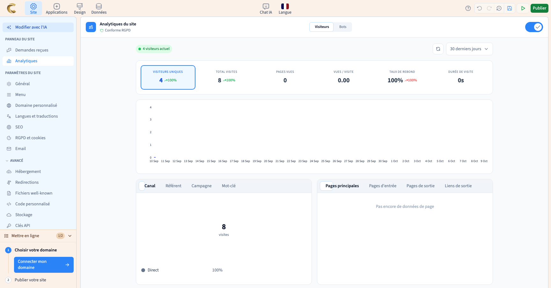Select the Taux de rebond metric
Screen dimensions: 551x288
click(402, 78)
